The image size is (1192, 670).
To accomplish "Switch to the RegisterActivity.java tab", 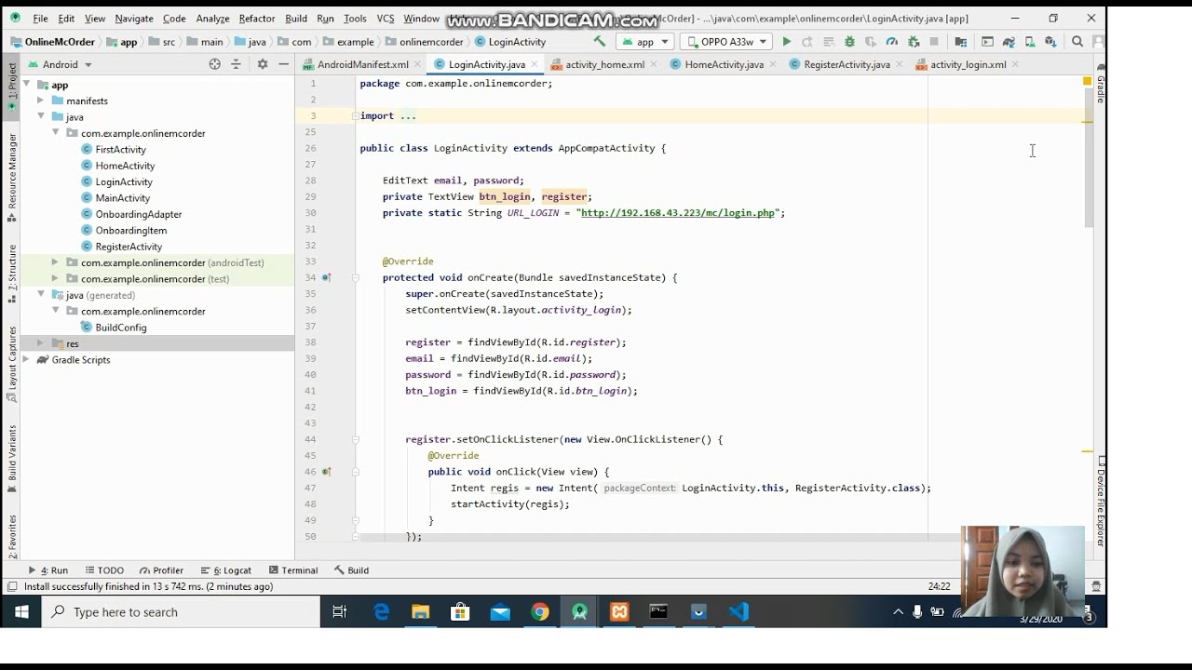I will pyautogui.click(x=847, y=64).
